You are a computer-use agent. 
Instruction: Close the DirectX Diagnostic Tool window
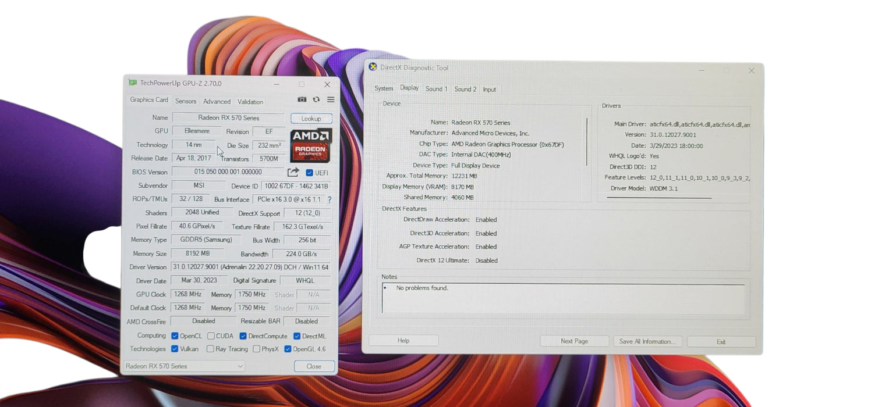[x=752, y=70]
